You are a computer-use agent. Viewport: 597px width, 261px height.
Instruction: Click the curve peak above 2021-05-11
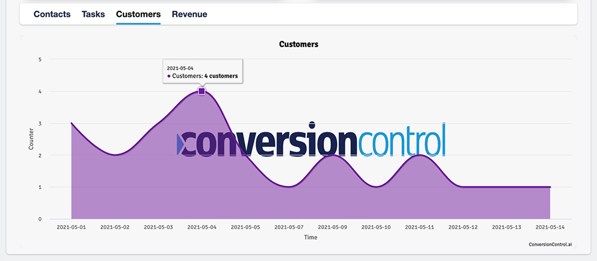tap(420, 155)
